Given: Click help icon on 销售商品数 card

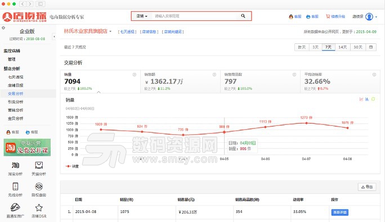Looking at the screenshot, I should [x=294, y=75].
